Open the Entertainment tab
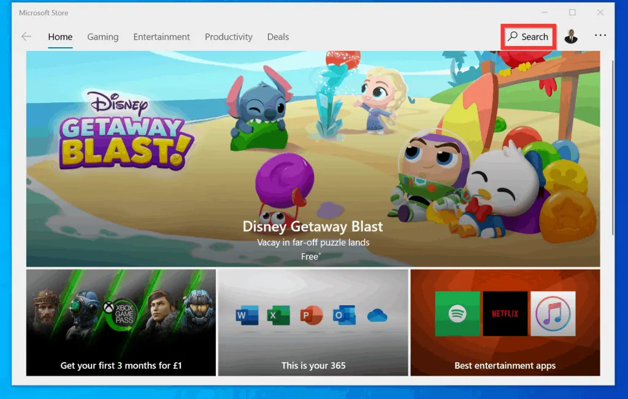 tap(161, 37)
